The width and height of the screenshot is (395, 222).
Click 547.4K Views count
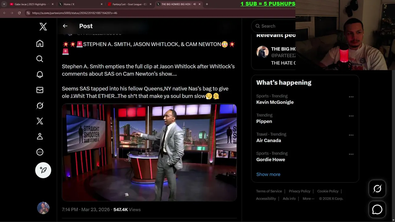pos(127,210)
